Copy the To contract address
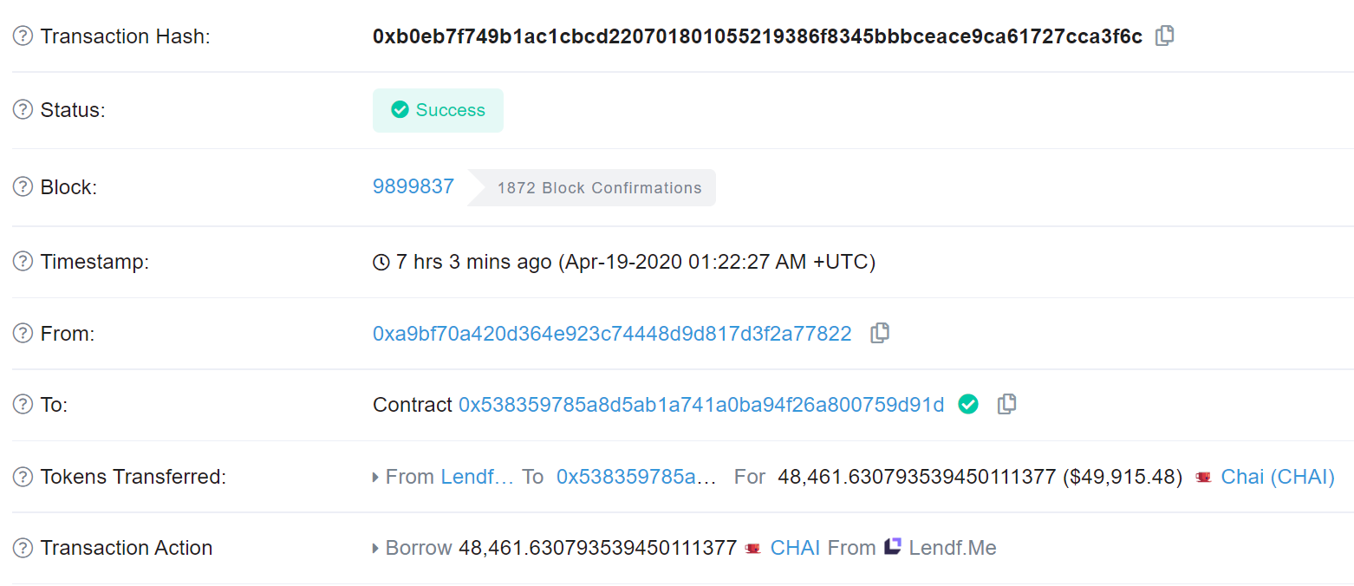 pyautogui.click(x=1006, y=404)
